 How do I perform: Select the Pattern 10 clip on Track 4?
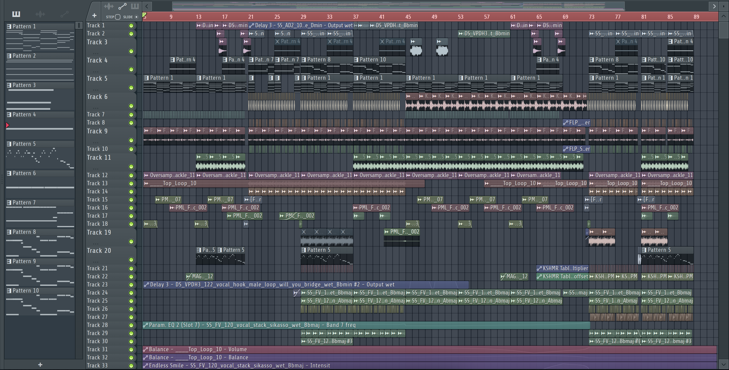tap(379, 65)
